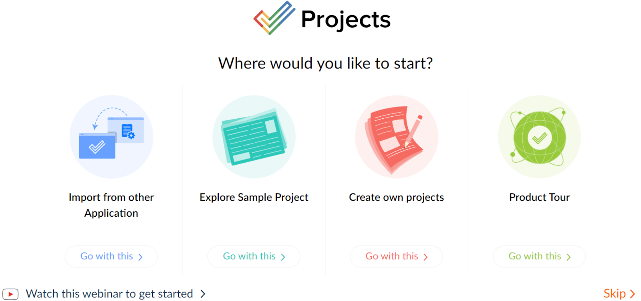
Task: Choose Go with this for Create own projects
Action: pos(396,256)
